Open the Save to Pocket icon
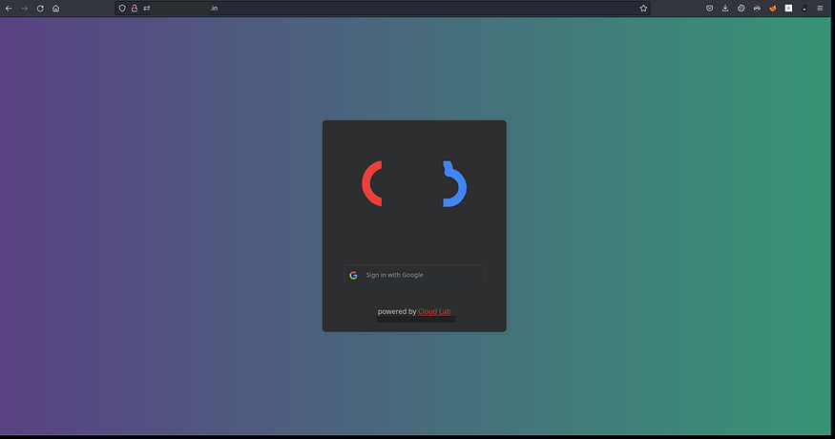The image size is (835, 439). click(709, 8)
